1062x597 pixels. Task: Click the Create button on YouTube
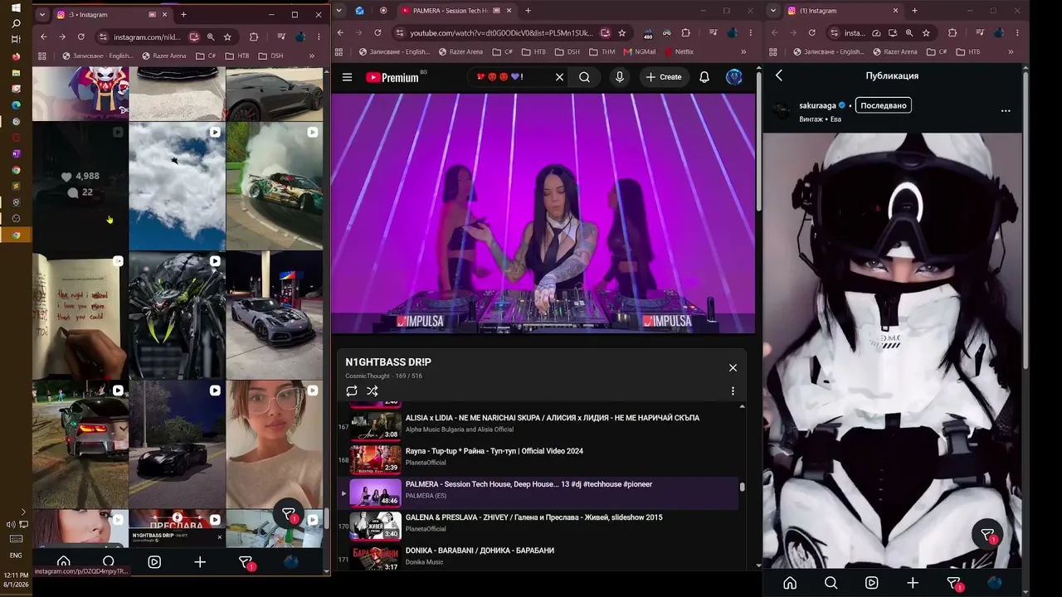coord(664,77)
